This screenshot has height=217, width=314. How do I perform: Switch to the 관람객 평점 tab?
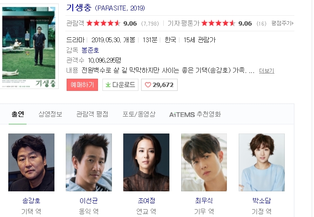(92, 114)
